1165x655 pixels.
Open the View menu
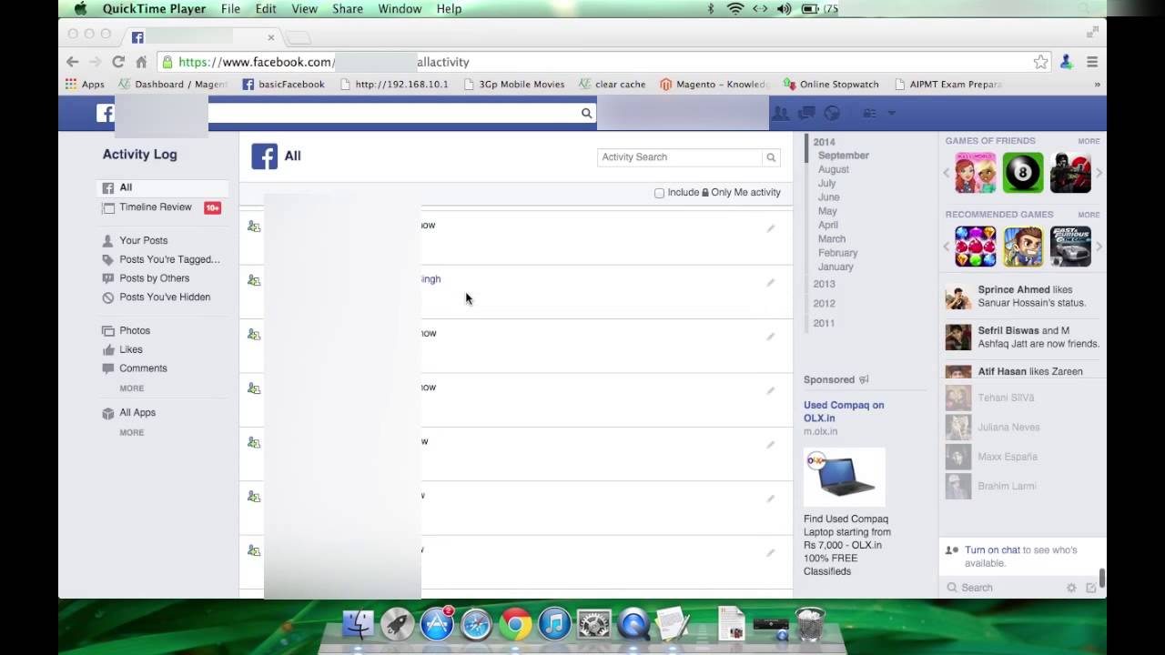(304, 9)
